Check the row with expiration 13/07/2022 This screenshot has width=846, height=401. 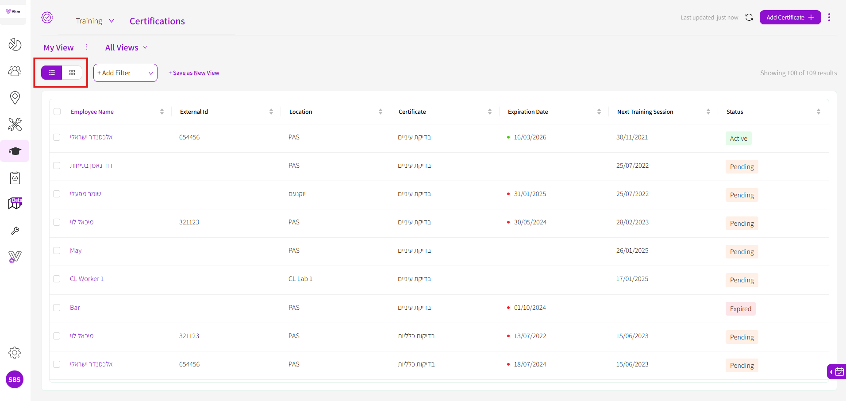click(57, 336)
